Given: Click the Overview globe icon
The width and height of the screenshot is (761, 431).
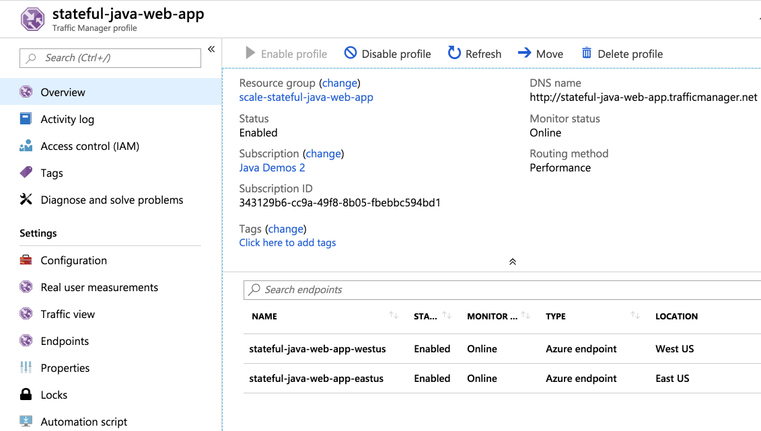Looking at the screenshot, I should [26, 91].
